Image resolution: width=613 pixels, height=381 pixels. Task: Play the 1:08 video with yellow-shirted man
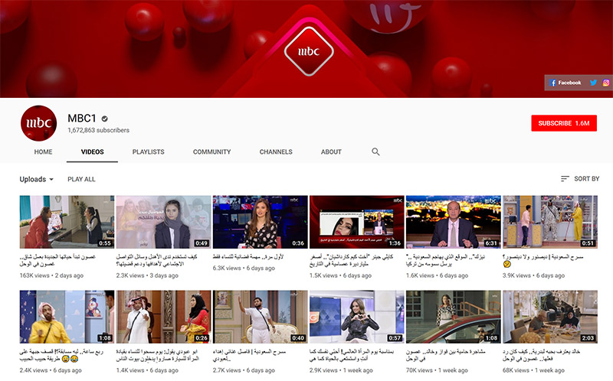(x=67, y=317)
